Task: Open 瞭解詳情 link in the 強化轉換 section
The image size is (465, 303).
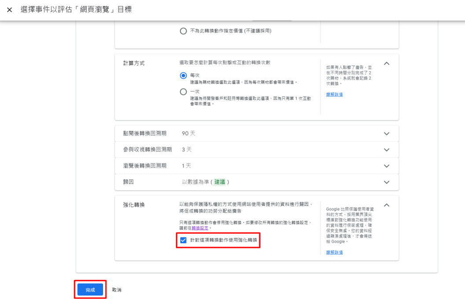Action: pos(334,252)
